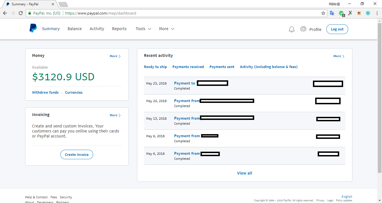Click the Profile link

[315, 29]
